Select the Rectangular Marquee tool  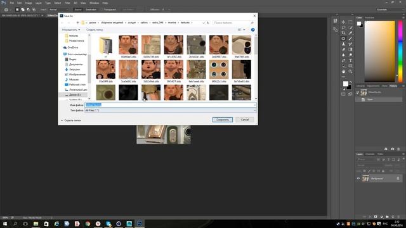click(x=350, y=22)
